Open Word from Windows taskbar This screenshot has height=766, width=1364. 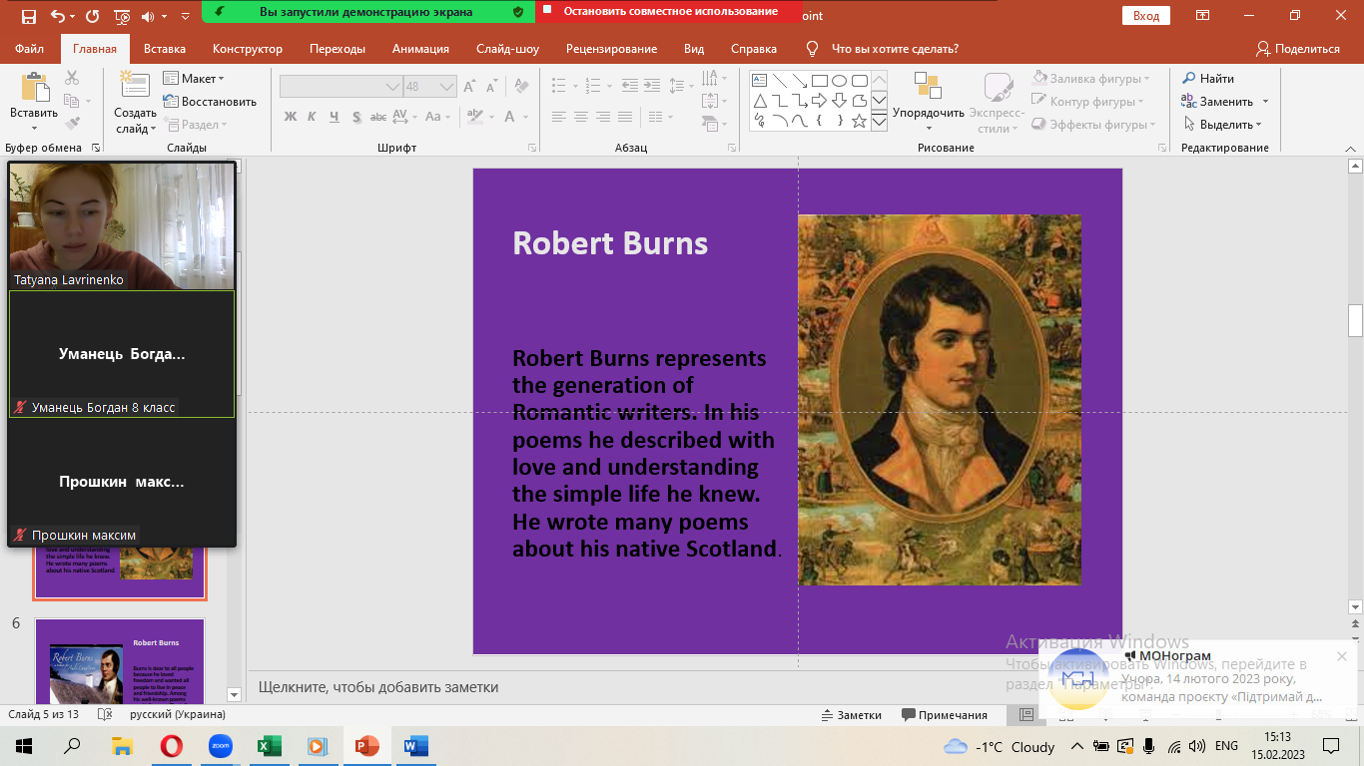coord(415,746)
